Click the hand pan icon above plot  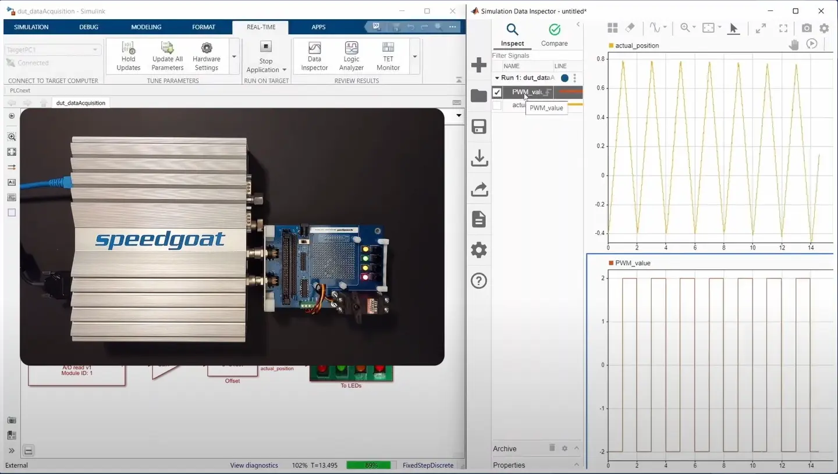click(794, 44)
